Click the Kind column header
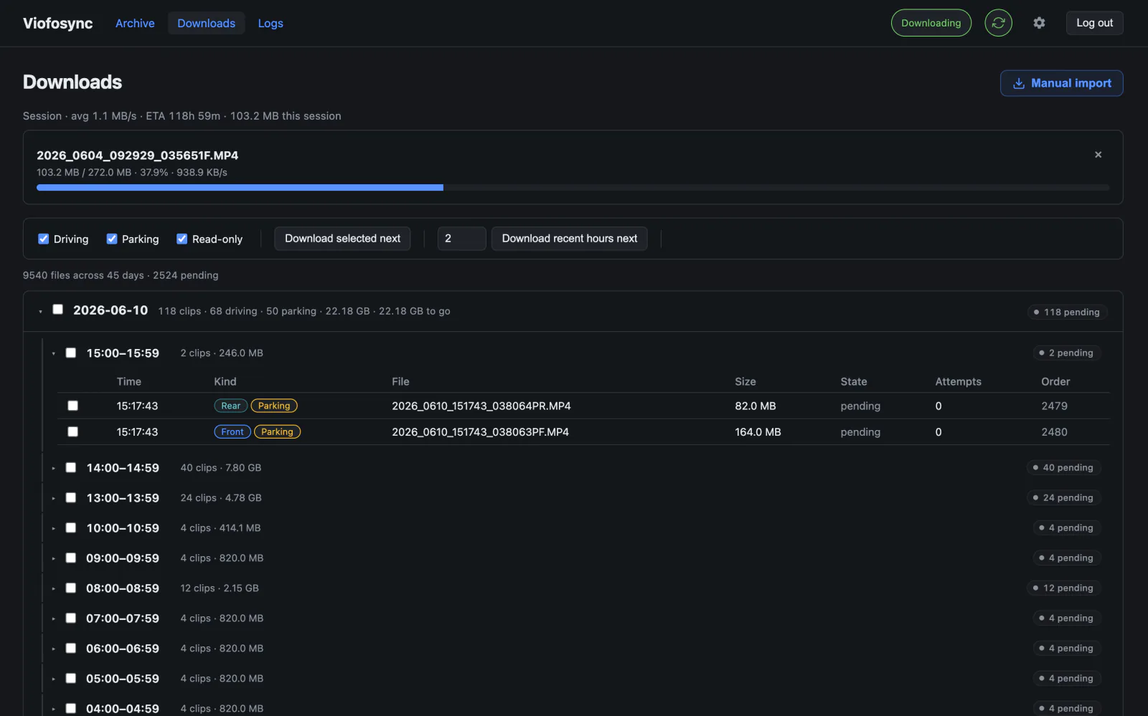Screen dimensions: 1148x716 225,381
